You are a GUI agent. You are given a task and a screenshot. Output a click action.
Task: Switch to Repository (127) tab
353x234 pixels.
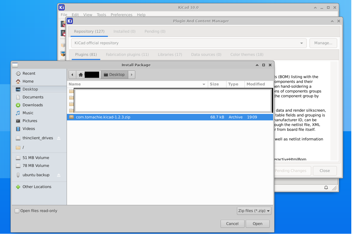click(89, 31)
